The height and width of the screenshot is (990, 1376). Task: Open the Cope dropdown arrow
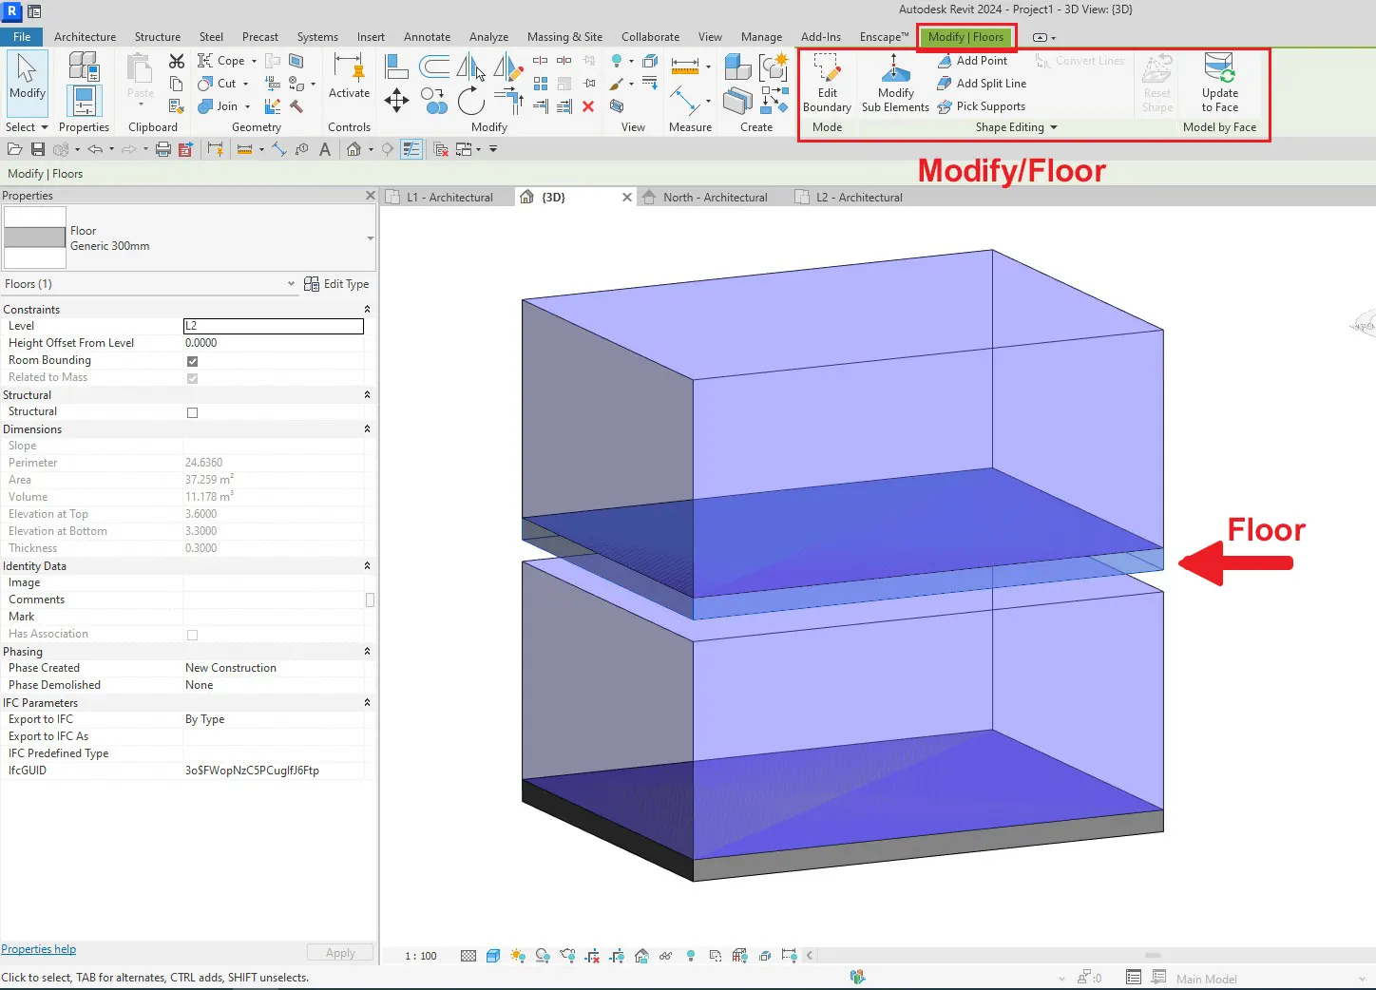pos(254,61)
